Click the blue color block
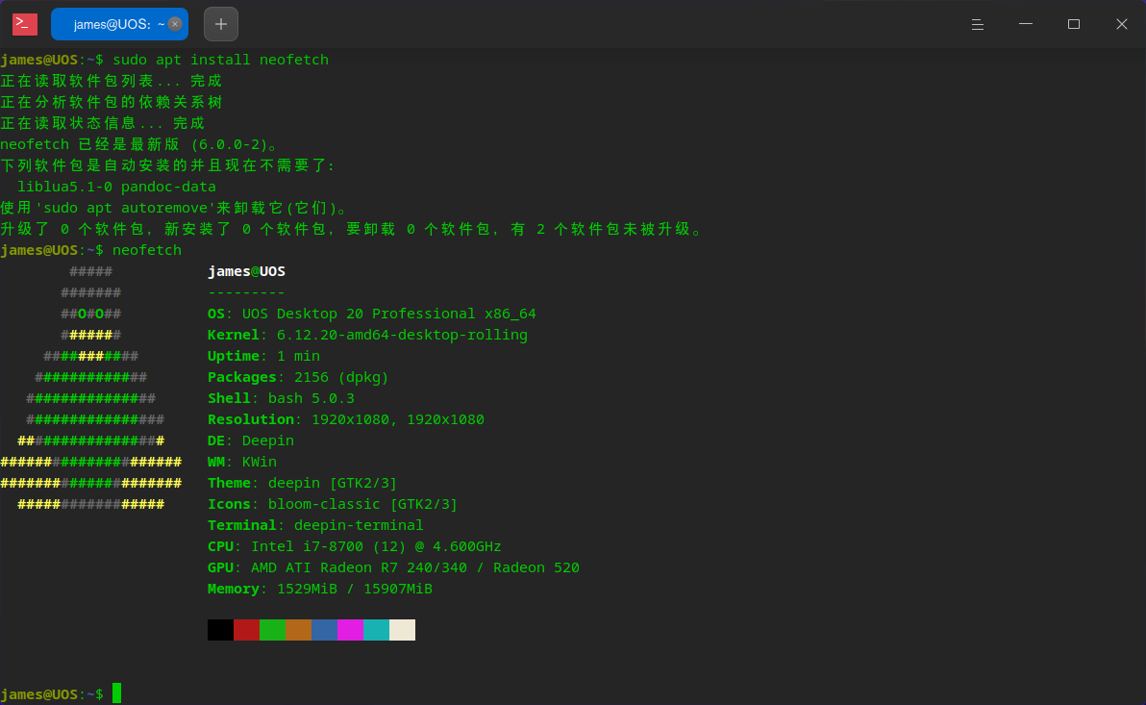 coord(325,630)
